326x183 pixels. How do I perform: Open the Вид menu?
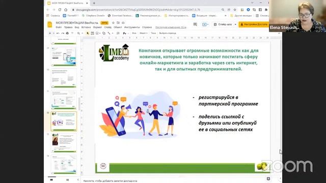77,27
